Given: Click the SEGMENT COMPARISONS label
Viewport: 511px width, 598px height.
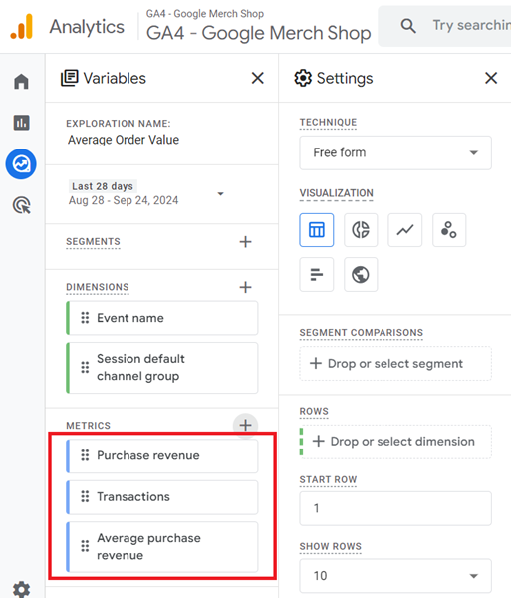Looking at the screenshot, I should click(362, 333).
